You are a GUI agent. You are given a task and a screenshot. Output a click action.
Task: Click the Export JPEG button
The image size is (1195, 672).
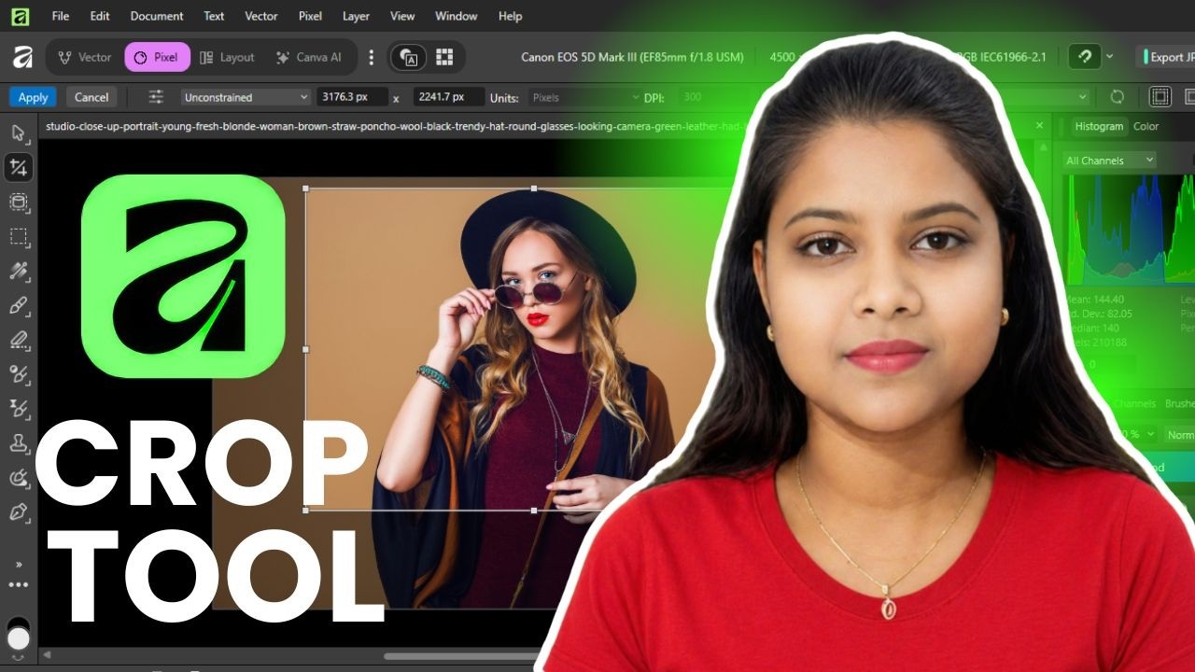[1167, 57]
